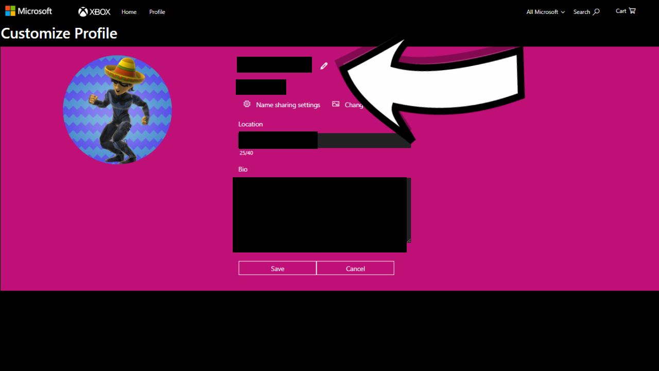Go to the Home menu item
Viewport: 659px width, 371px height.
(x=129, y=12)
